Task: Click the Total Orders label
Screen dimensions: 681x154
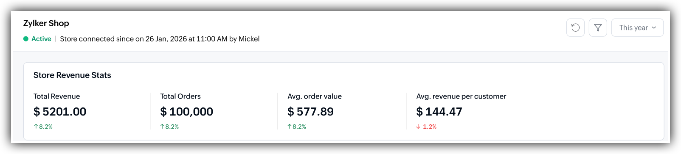Action: [180, 96]
